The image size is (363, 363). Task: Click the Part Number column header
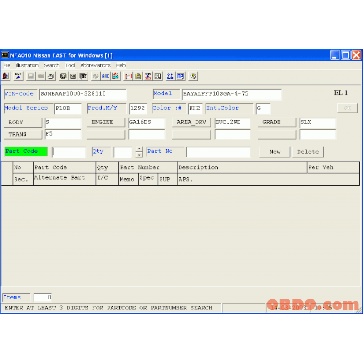click(148, 167)
